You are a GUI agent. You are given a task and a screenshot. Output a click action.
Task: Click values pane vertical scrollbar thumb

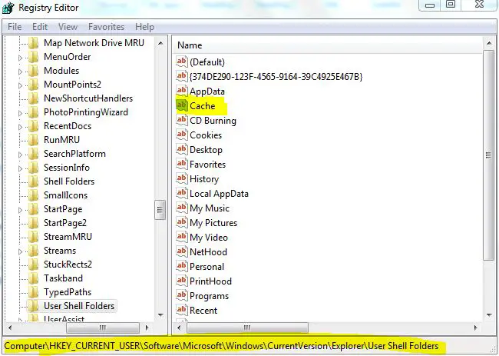(488, 155)
